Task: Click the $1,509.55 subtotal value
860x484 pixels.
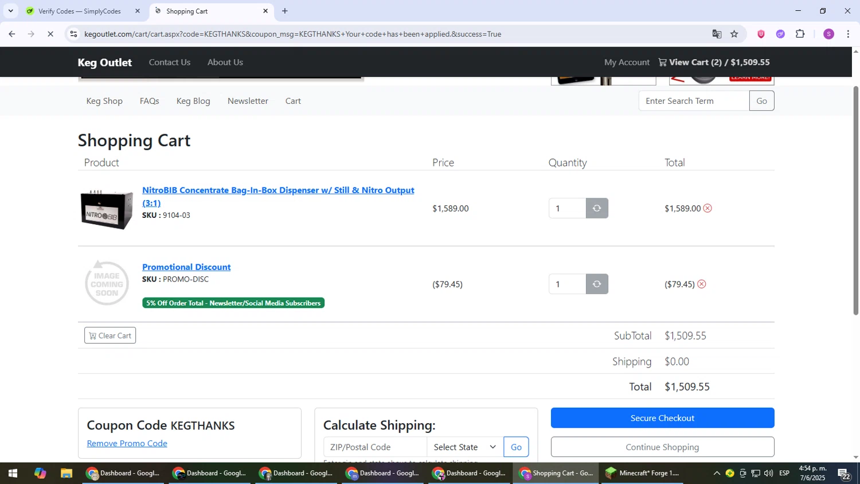Action: 685,335
